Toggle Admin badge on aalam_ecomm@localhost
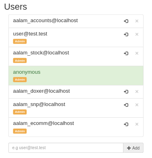This screenshot has width=152, height=158. coord(20,131)
